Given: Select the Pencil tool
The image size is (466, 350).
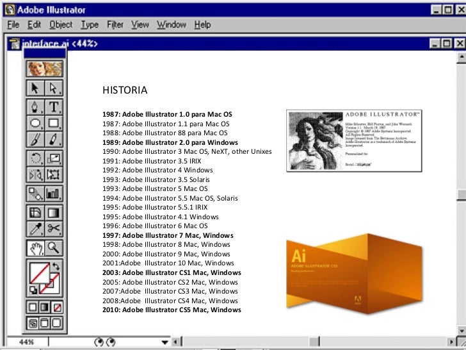Looking at the screenshot, I should [x=54, y=139].
